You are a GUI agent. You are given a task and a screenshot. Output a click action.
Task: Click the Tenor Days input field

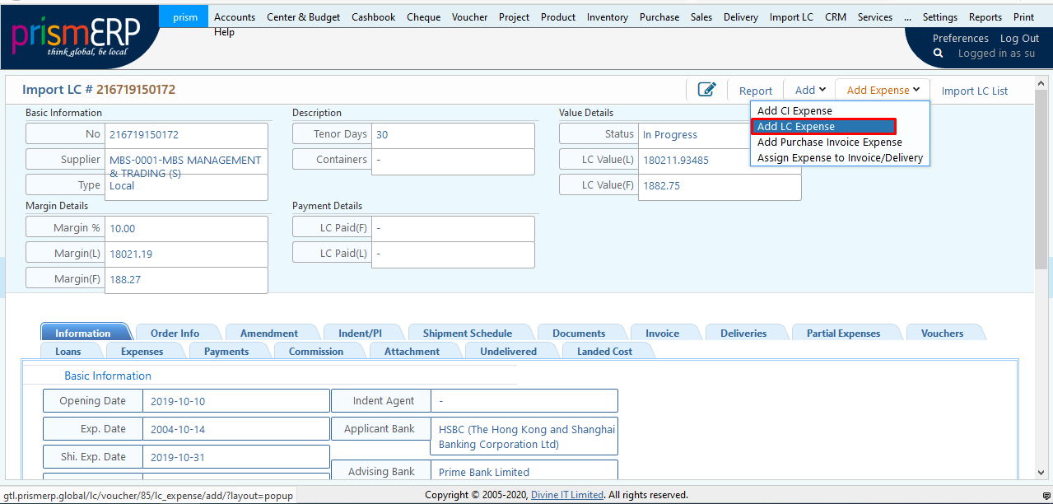pyautogui.click(x=453, y=133)
